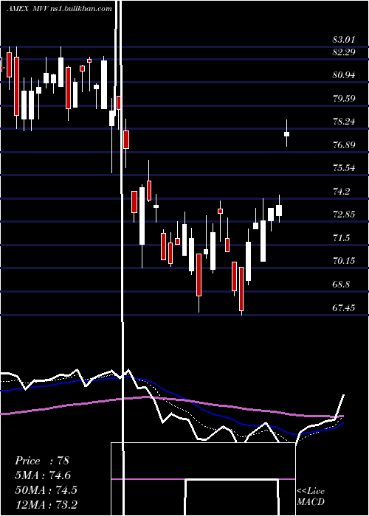Click the 78.24 price level label
This screenshot has height=516, width=369.
(x=344, y=122)
